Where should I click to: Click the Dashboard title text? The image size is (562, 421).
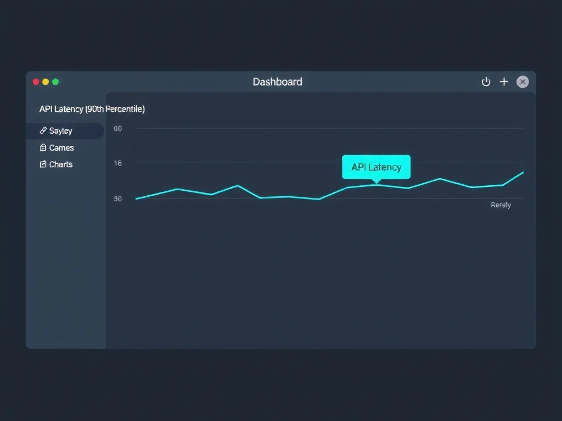coord(277,82)
